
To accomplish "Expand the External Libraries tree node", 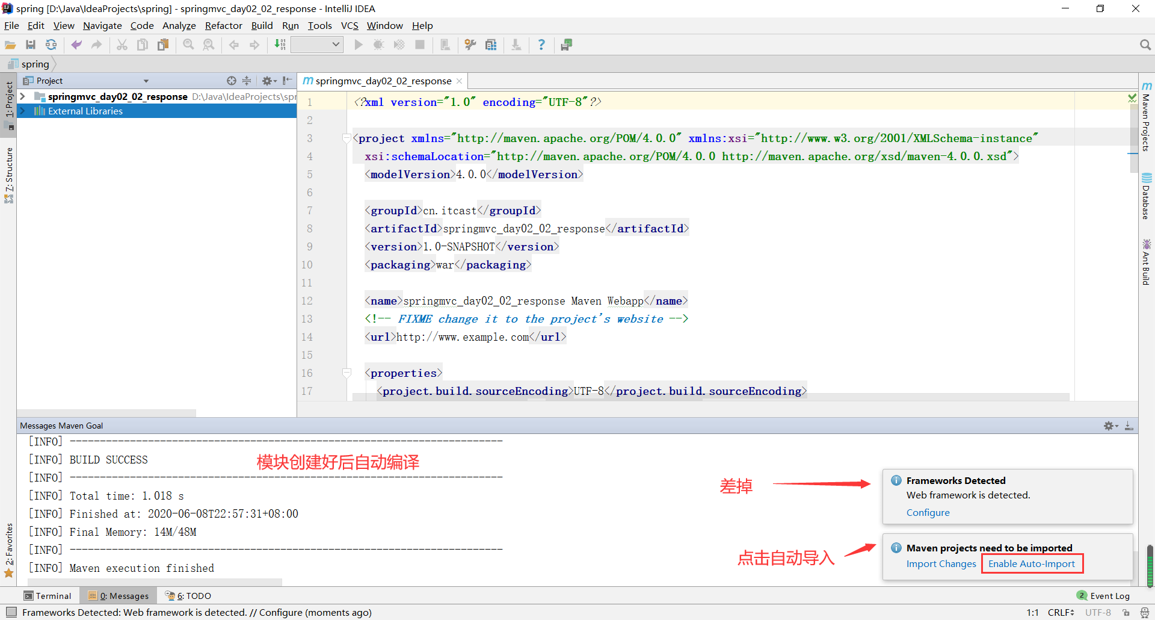I will click(x=23, y=111).
